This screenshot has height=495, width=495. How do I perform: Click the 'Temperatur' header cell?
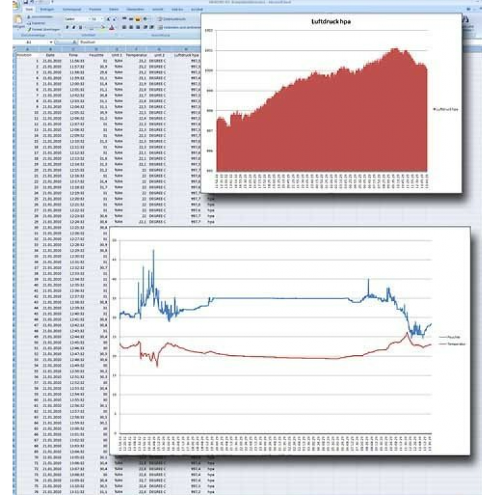pos(136,55)
